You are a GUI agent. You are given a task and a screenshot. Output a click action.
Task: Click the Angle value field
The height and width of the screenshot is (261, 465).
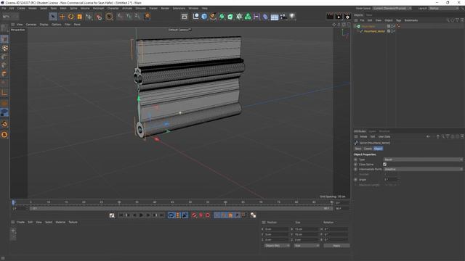pyautogui.click(x=390, y=179)
